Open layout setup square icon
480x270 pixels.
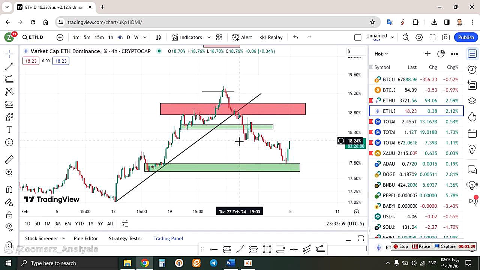(358, 37)
